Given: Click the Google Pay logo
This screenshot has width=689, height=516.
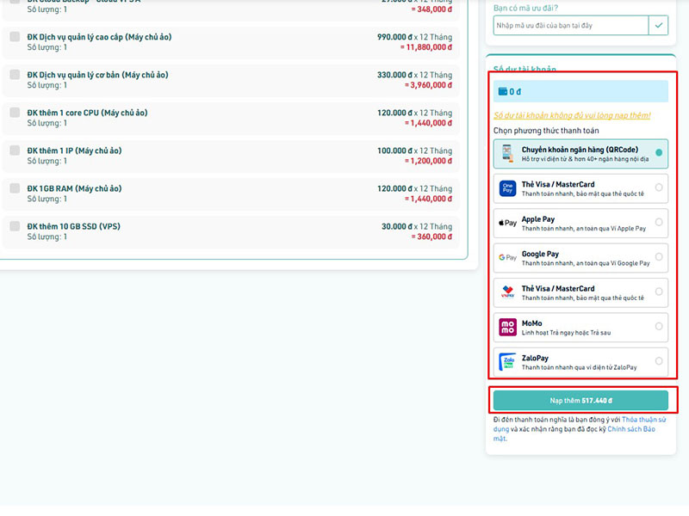Looking at the screenshot, I should click(507, 257).
